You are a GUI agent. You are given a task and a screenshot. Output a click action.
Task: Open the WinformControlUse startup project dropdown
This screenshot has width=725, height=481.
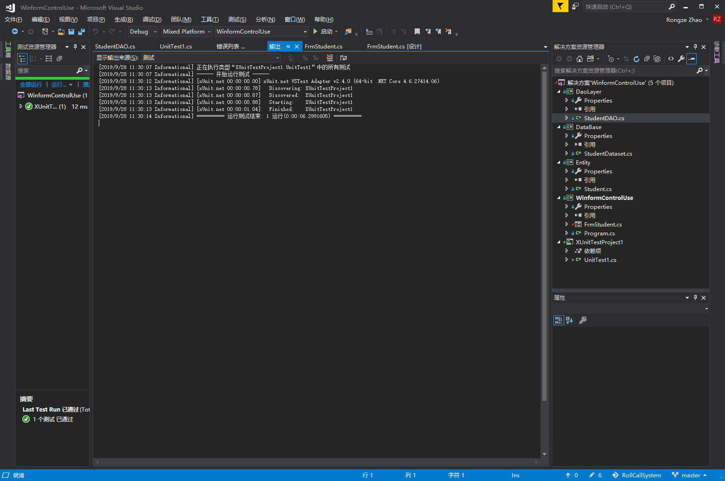[x=261, y=32]
